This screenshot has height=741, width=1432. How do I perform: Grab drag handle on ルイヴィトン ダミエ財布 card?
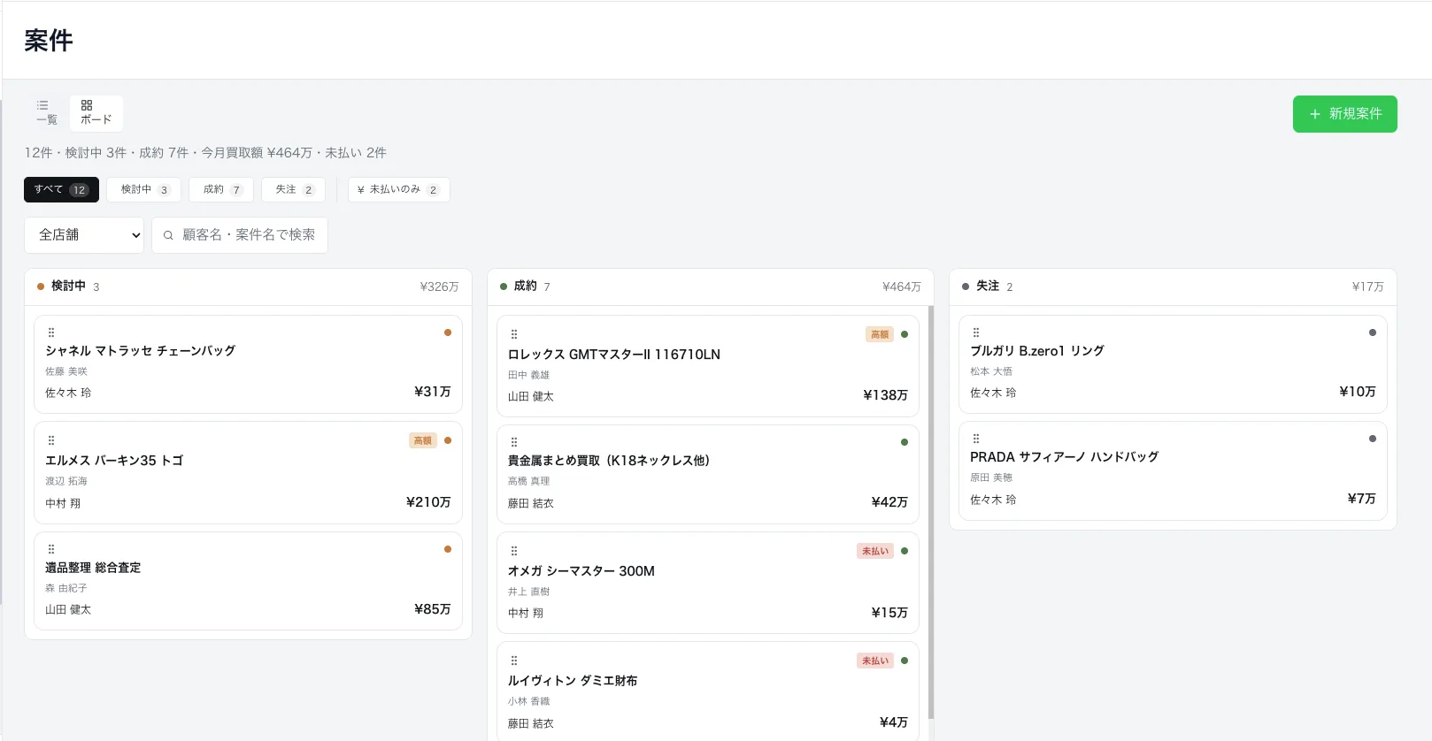pyautogui.click(x=514, y=661)
